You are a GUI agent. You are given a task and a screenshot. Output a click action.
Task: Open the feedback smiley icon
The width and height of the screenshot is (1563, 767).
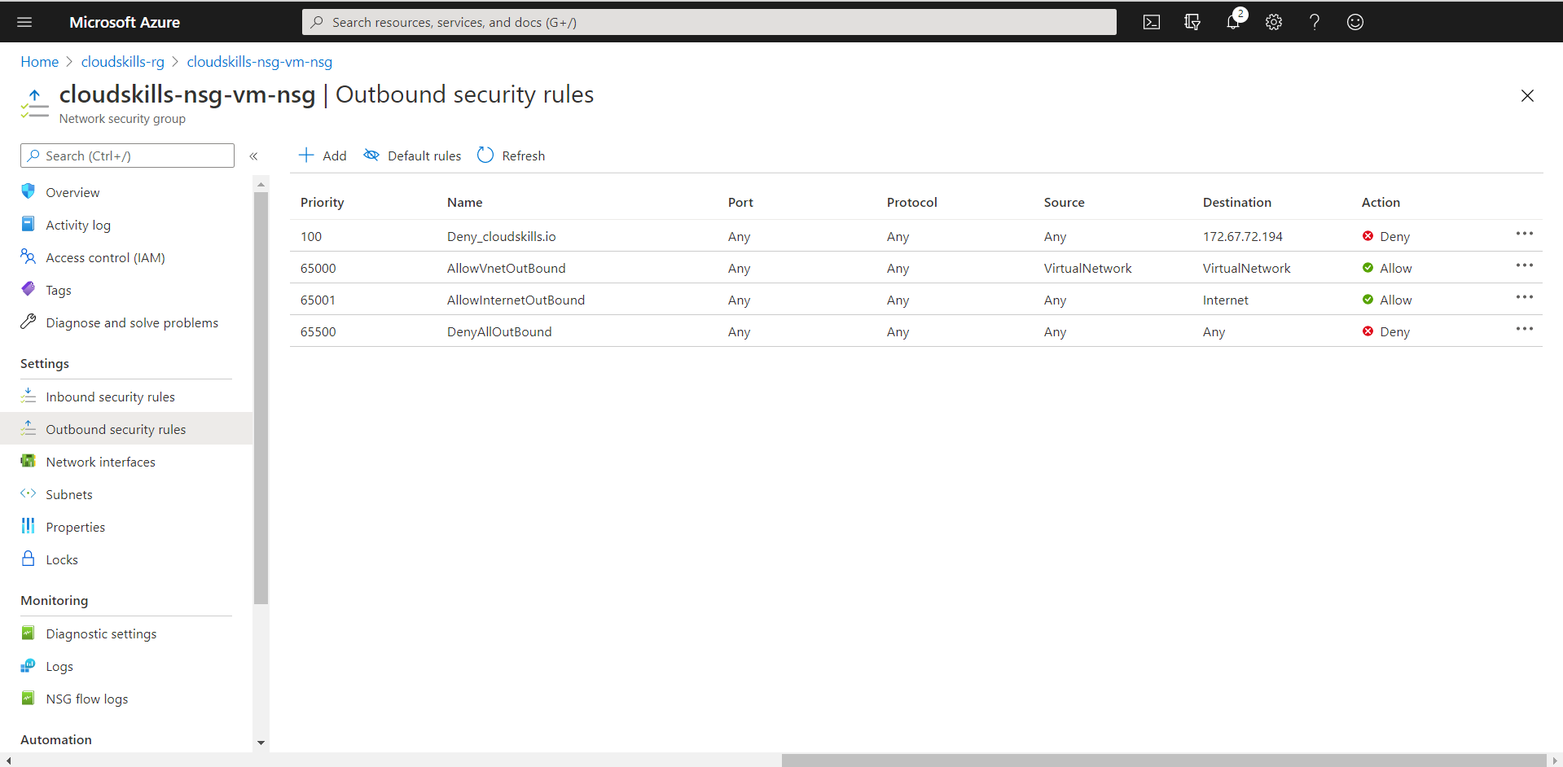pyautogui.click(x=1354, y=22)
